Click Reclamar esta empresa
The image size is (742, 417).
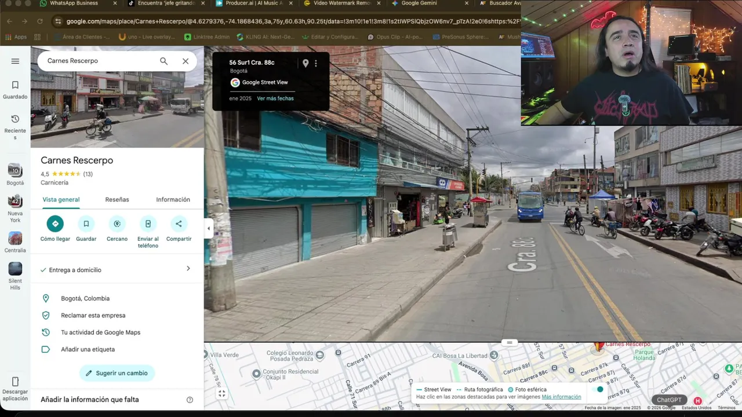(117, 316)
